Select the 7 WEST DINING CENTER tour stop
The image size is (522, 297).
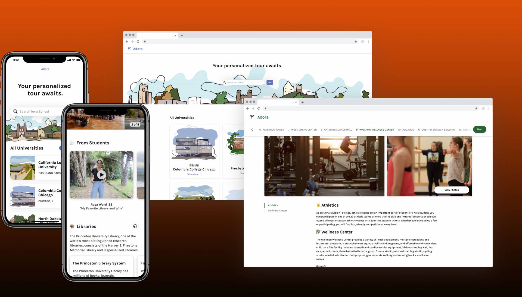tap(302, 130)
